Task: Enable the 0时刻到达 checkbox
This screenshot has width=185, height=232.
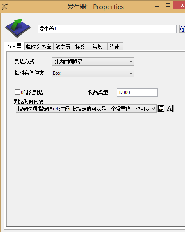Action: [x=17, y=92]
